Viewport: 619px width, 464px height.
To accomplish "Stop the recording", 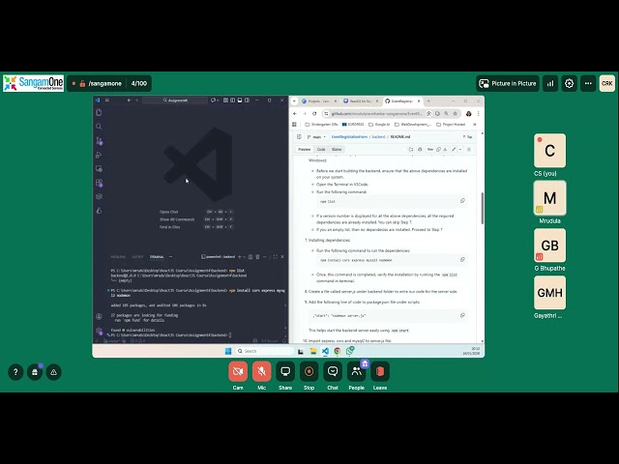I will tap(309, 371).
